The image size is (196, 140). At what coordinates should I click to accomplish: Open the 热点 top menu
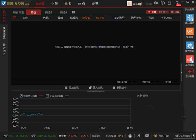(x=81, y=4)
